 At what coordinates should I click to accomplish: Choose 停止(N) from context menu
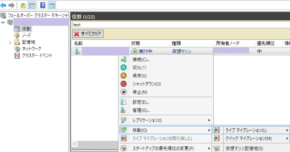point(166,92)
